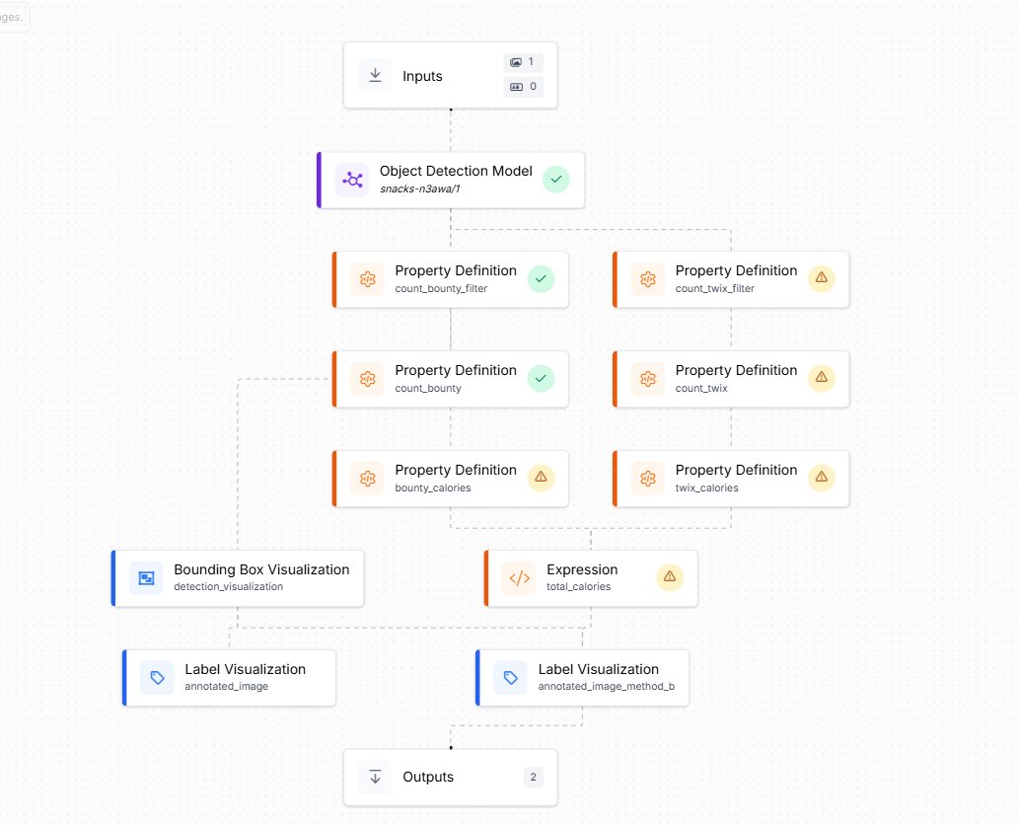
Task: Click the orange gear icon of count_twix
Action: point(648,379)
